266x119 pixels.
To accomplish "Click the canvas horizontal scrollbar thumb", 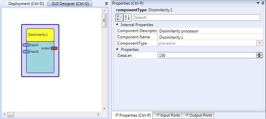I will [x=11, y=115].
